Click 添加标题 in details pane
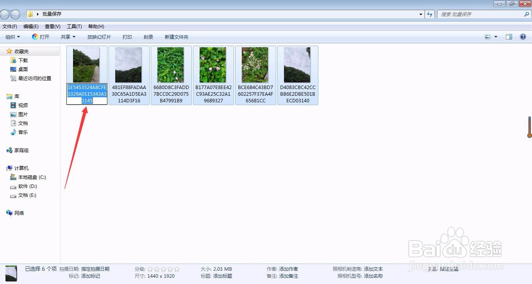This screenshot has height=284, width=532. coord(223,276)
